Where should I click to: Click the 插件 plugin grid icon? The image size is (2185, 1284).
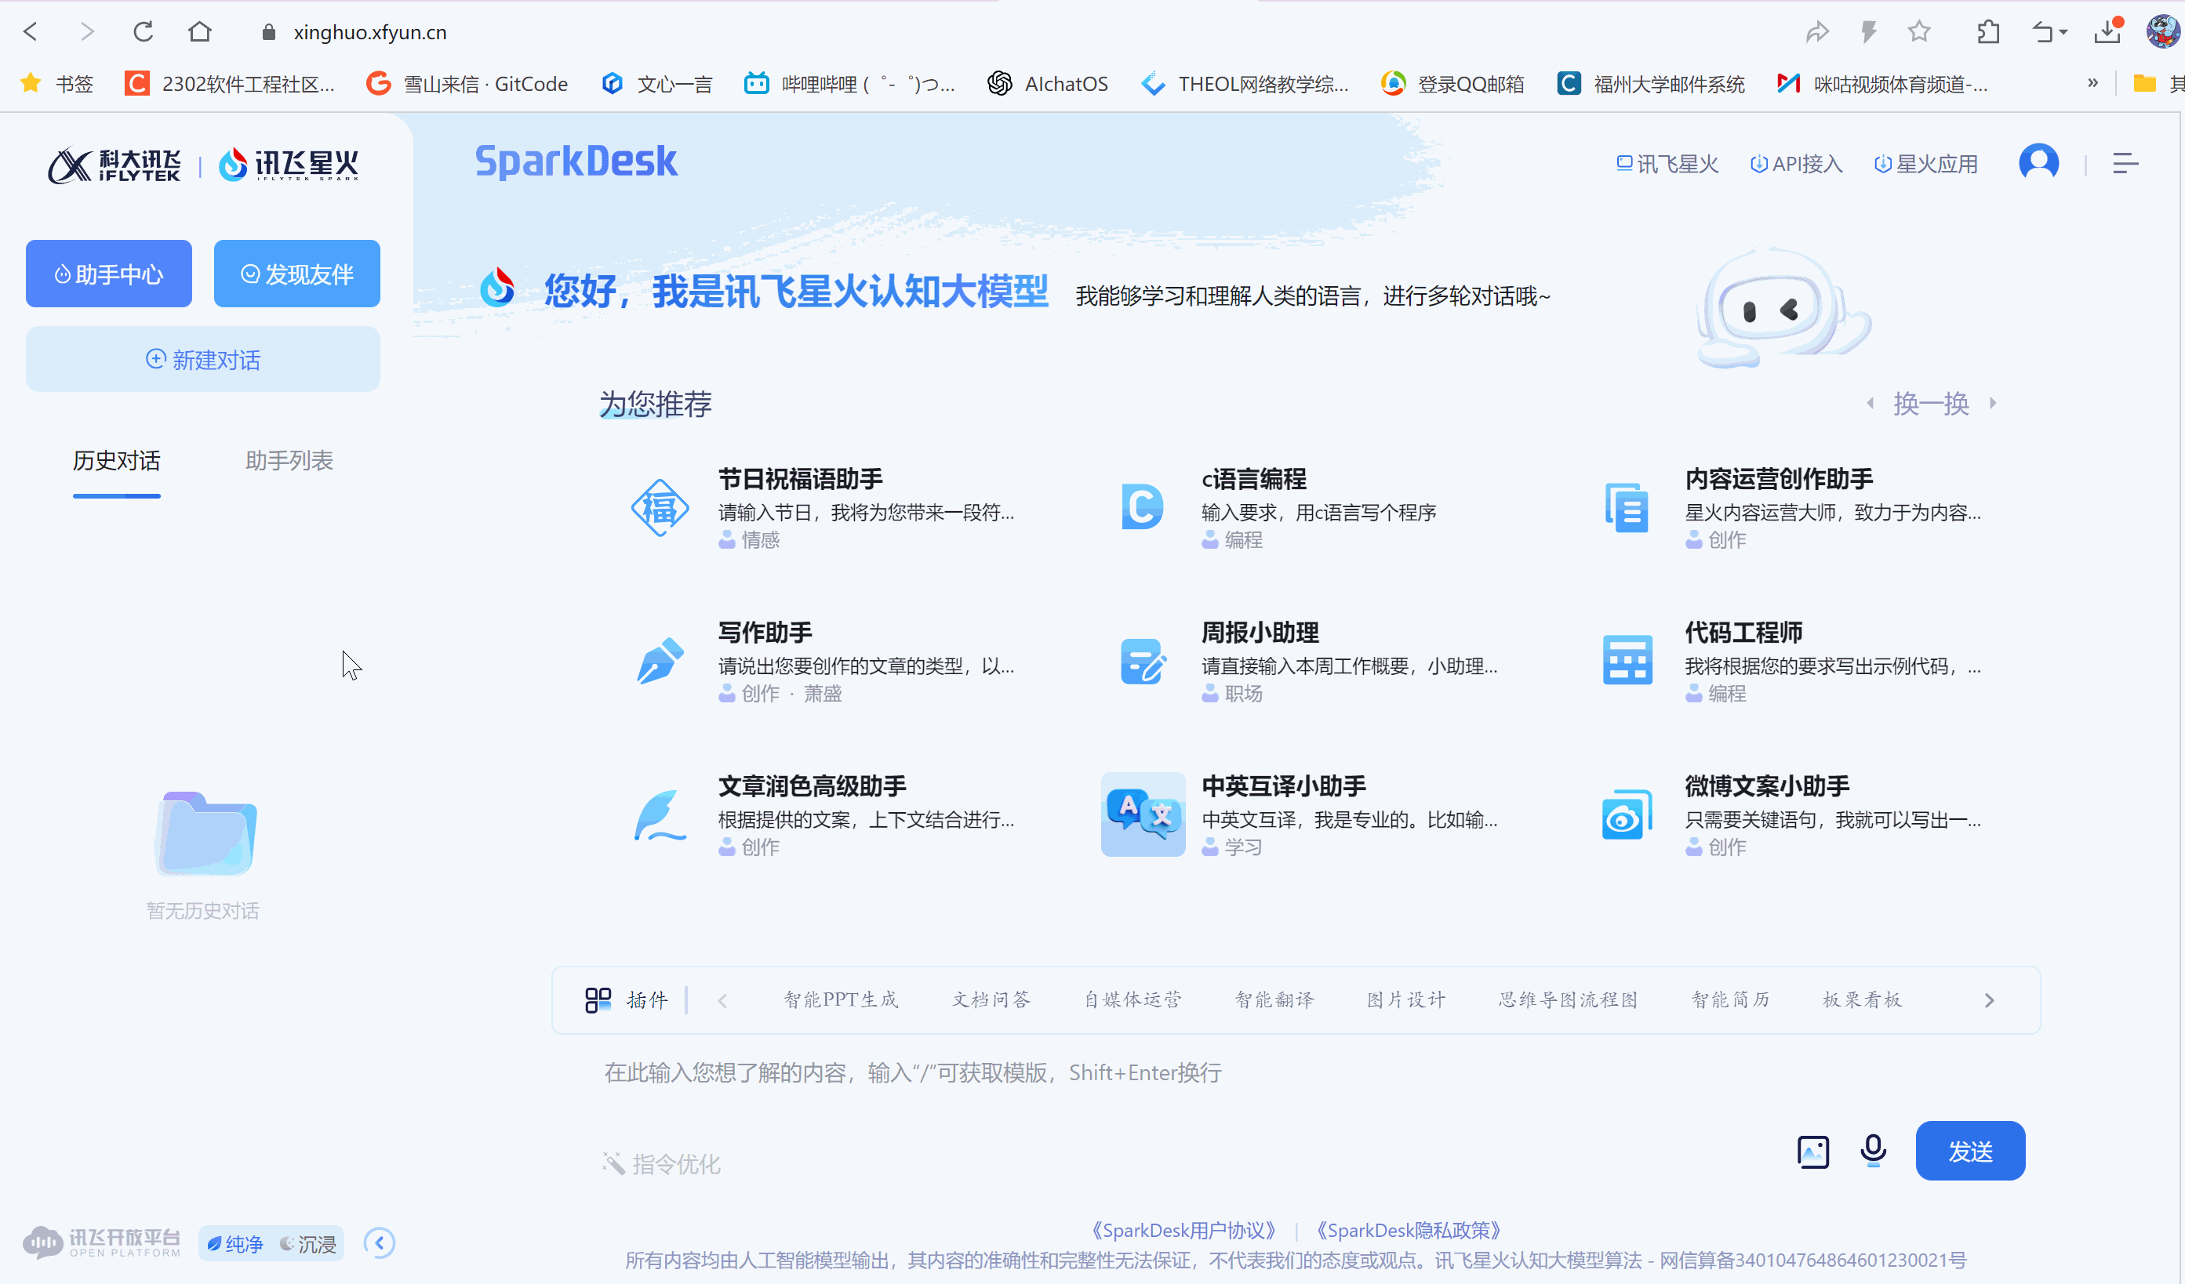(x=598, y=1001)
